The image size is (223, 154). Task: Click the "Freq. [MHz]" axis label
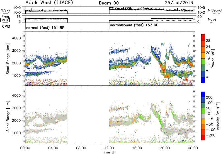pos(5,19)
